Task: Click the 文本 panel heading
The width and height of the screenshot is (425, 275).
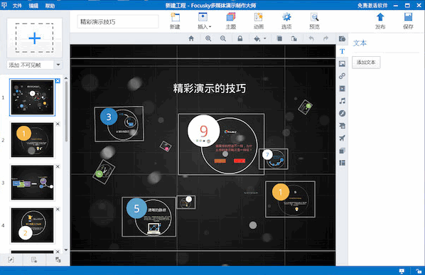Action: coord(360,43)
